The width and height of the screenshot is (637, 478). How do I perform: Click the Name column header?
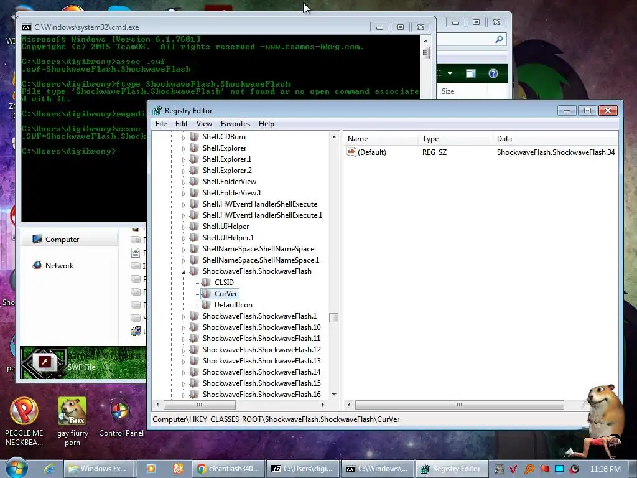(x=381, y=139)
